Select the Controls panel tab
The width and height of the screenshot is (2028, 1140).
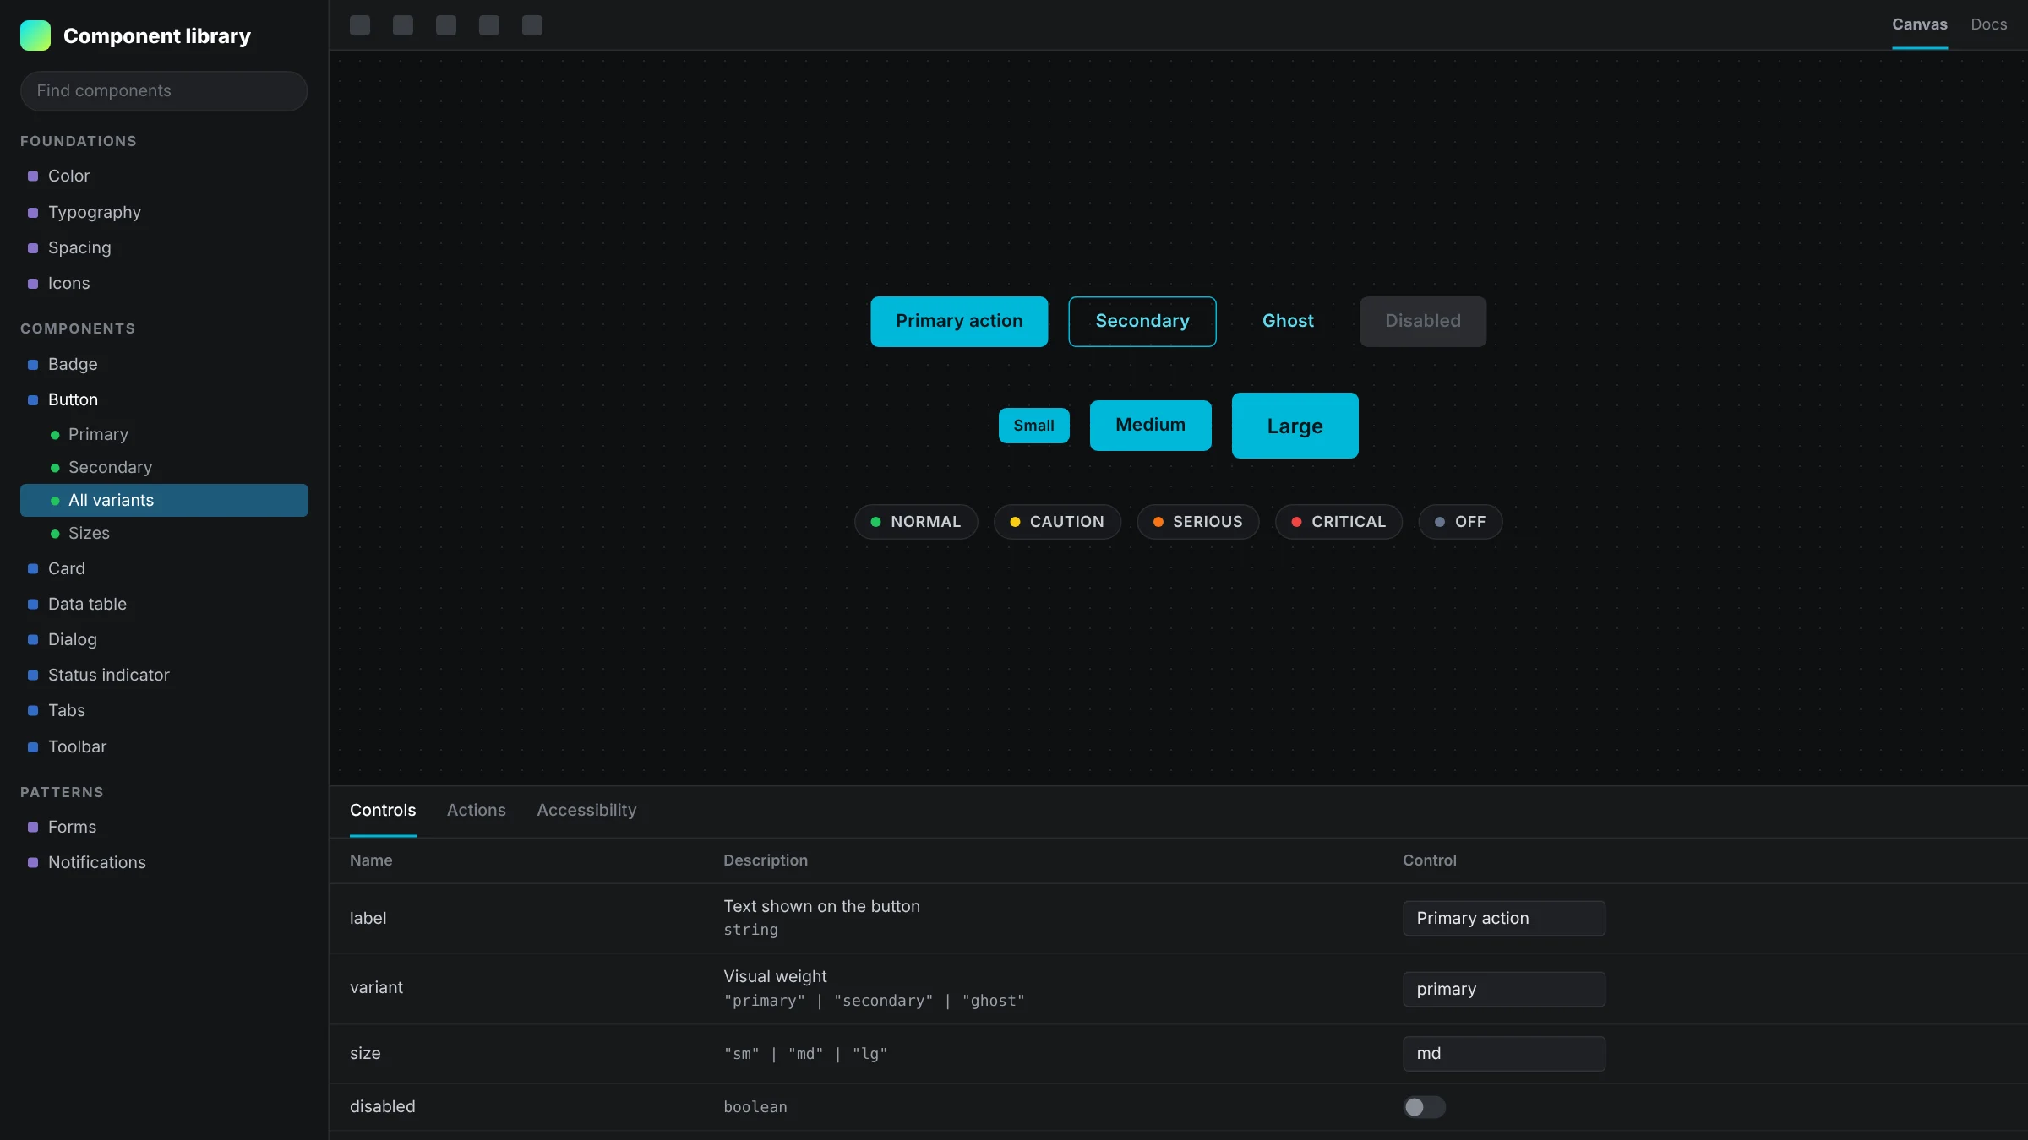tap(383, 810)
